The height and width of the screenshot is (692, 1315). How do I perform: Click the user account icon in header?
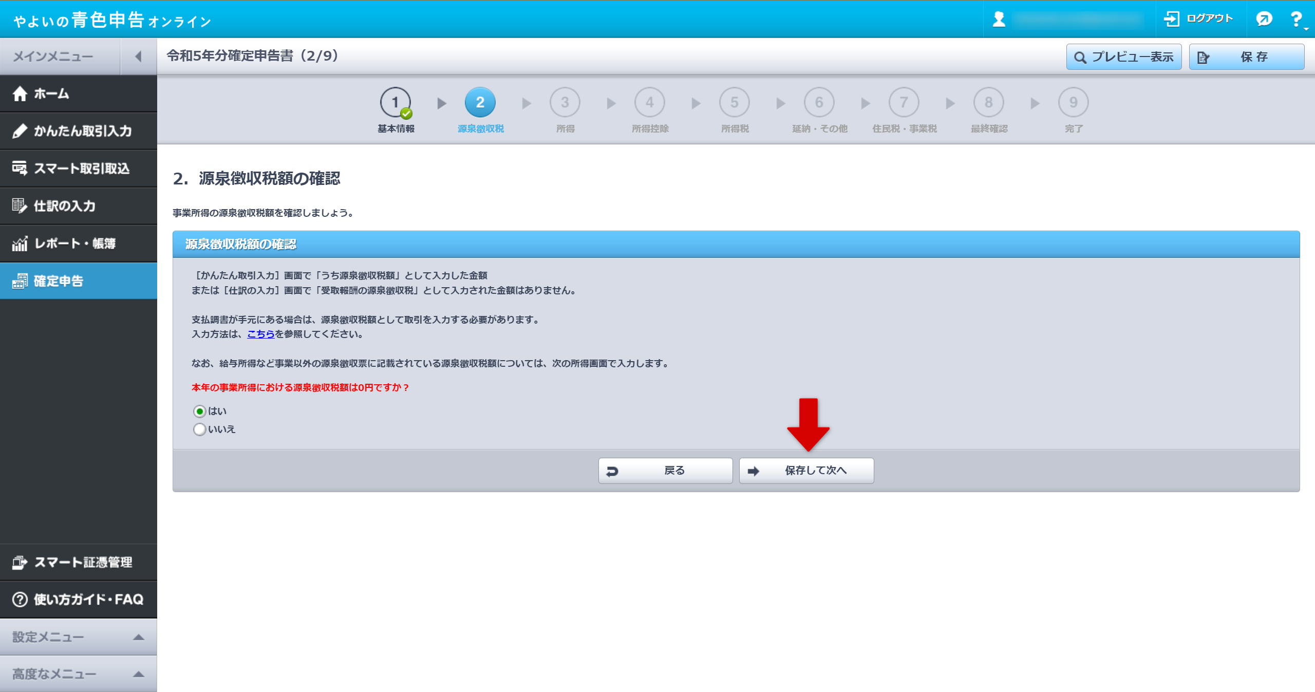pyautogui.click(x=999, y=19)
